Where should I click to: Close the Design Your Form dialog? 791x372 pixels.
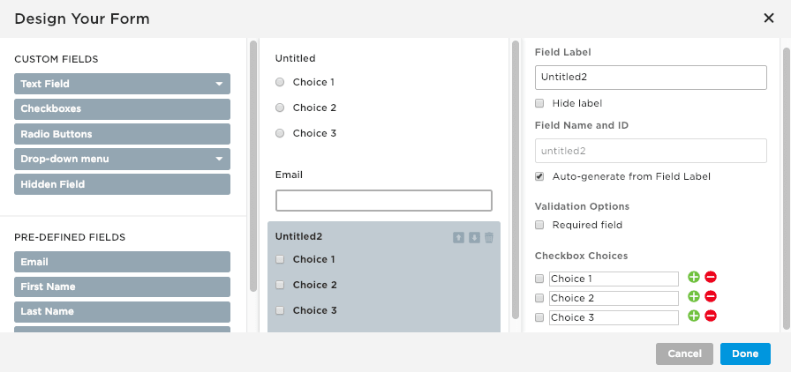click(x=768, y=18)
